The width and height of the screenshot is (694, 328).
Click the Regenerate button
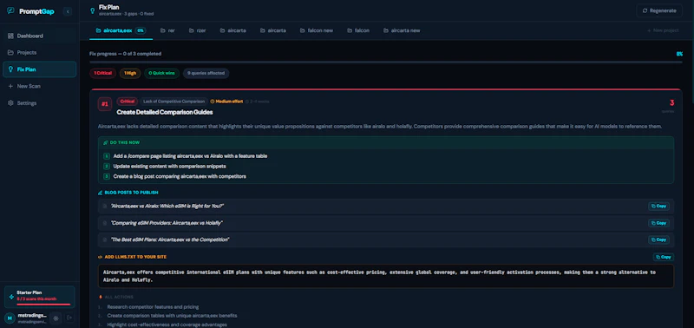(x=659, y=10)
